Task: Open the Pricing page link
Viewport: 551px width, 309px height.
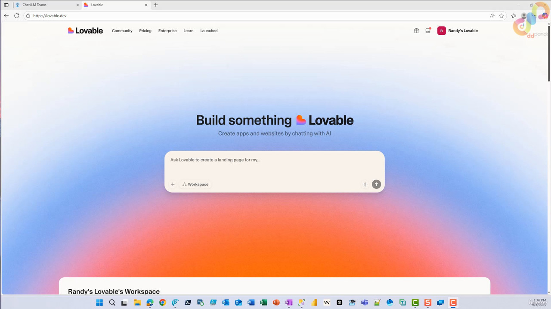Action: point(145,31)
